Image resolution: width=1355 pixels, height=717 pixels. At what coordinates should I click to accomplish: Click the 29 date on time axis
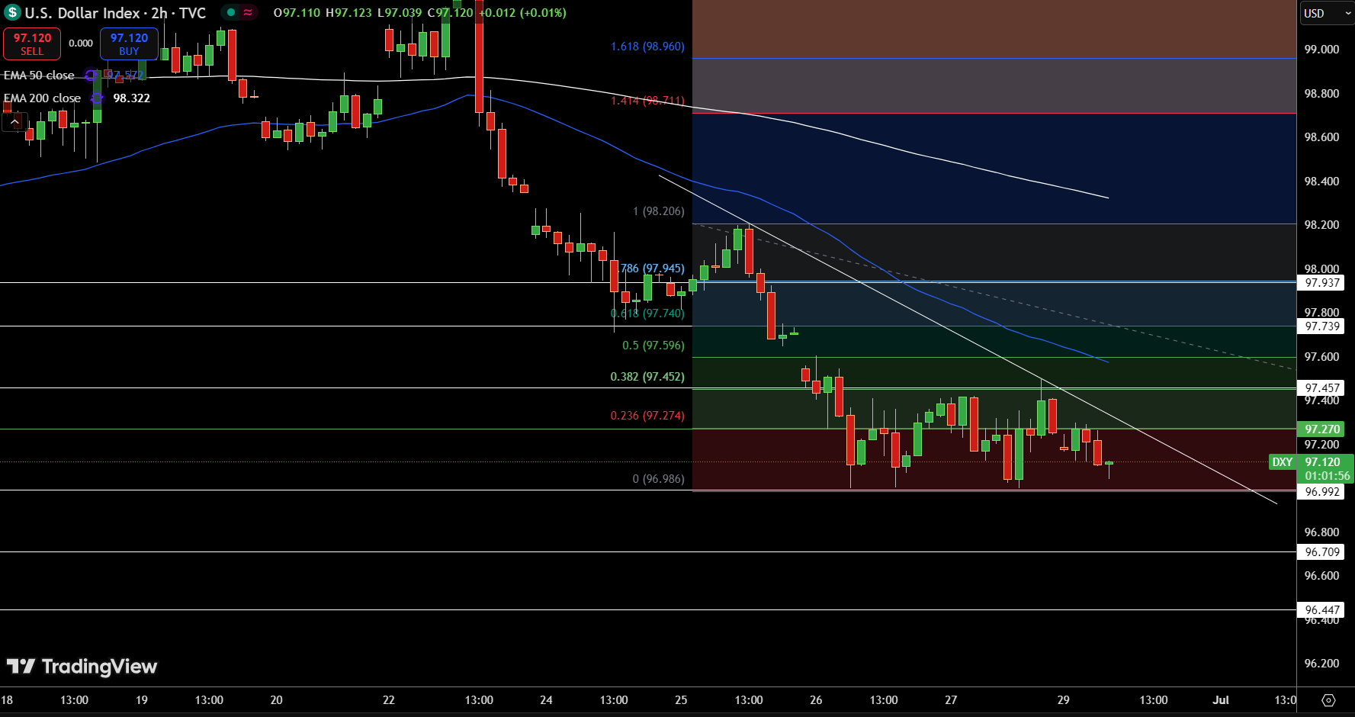click(x=1063, y=700)
